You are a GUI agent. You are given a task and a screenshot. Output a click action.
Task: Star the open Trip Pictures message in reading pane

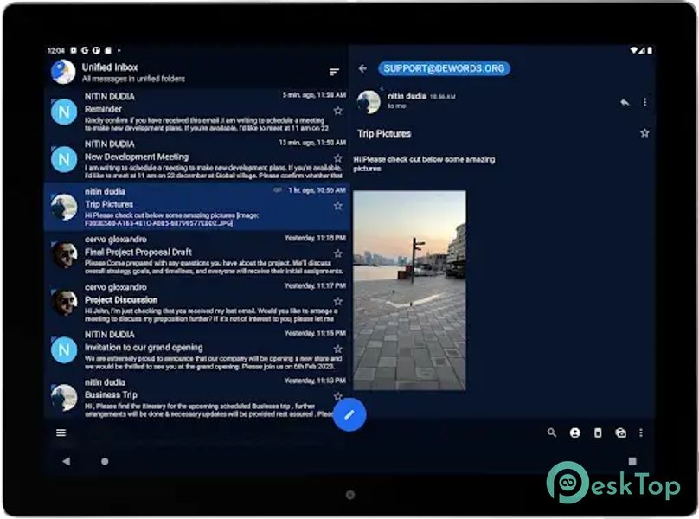coord(644,133)
